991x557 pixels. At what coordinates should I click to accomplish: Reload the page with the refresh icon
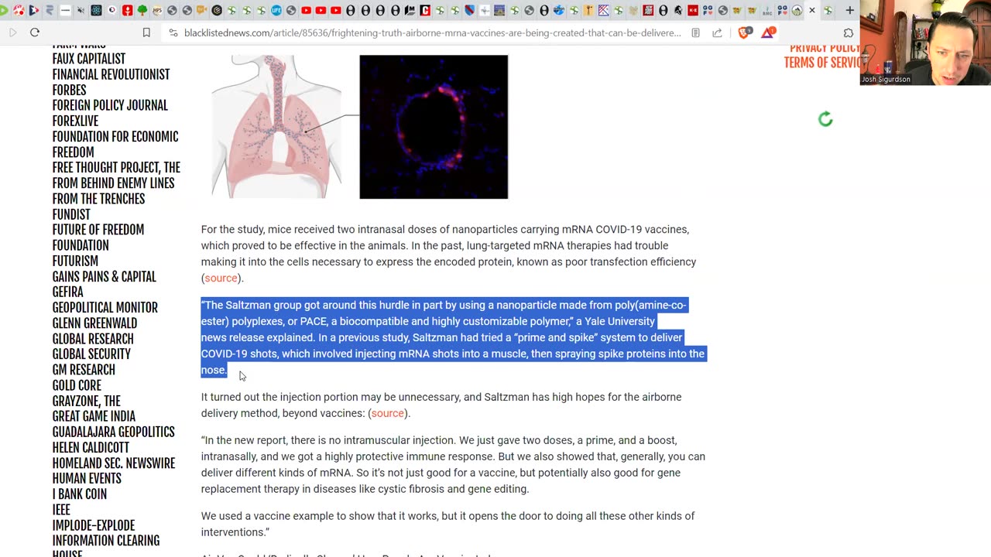click(x=35, y=32)
